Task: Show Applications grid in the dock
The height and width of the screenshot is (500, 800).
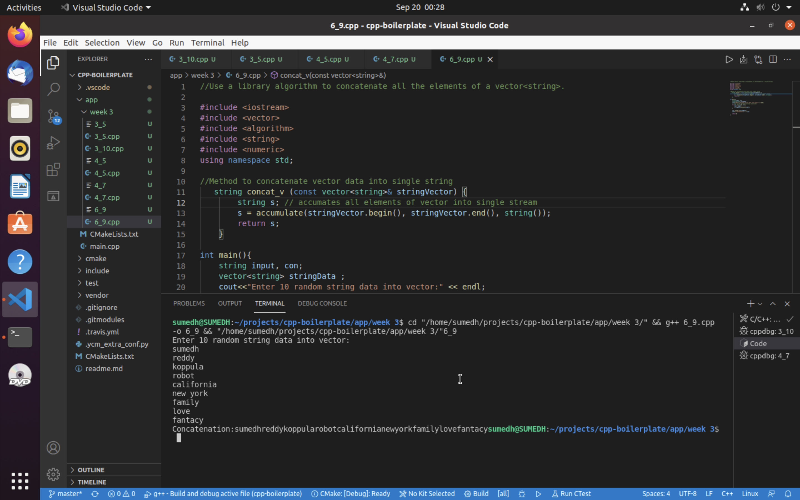Action: pyautogui.click(x=20, y=481)
